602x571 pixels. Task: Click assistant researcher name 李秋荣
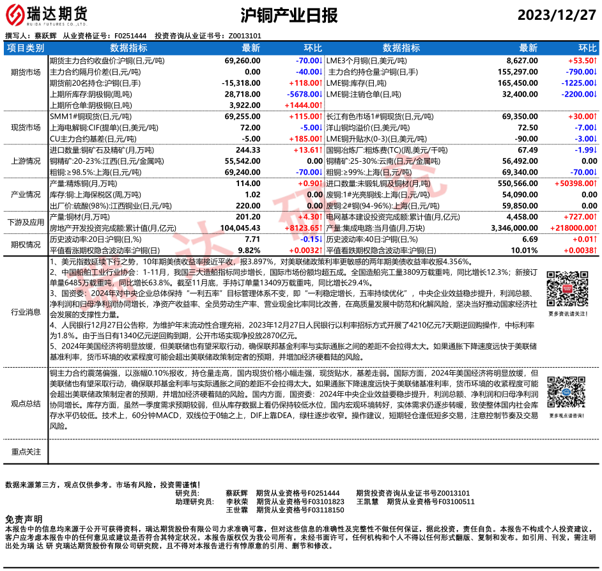tap(236, 502)
